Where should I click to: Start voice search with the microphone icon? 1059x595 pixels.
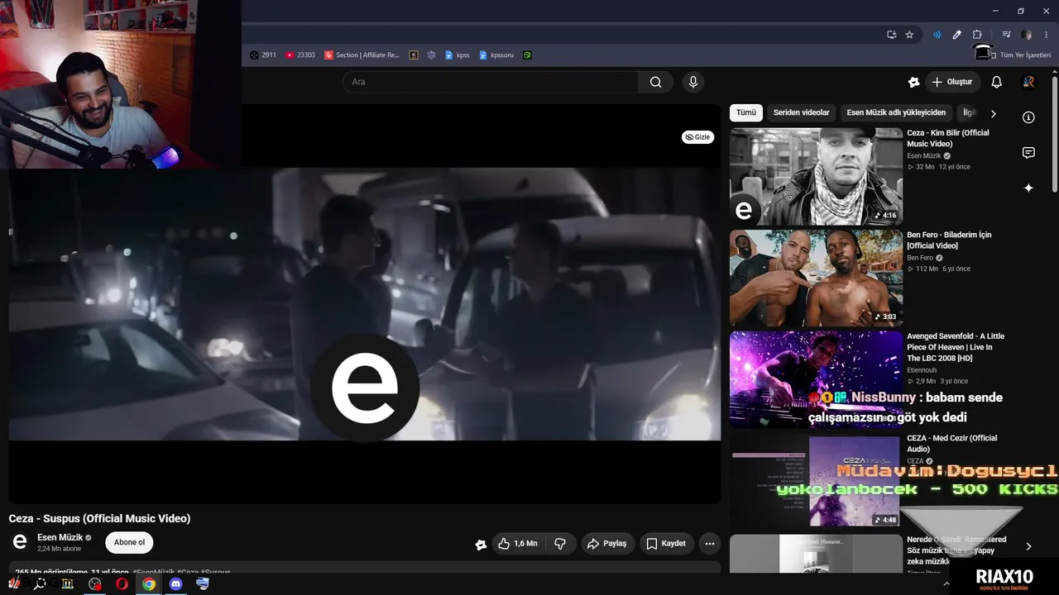tap(693, 82)
